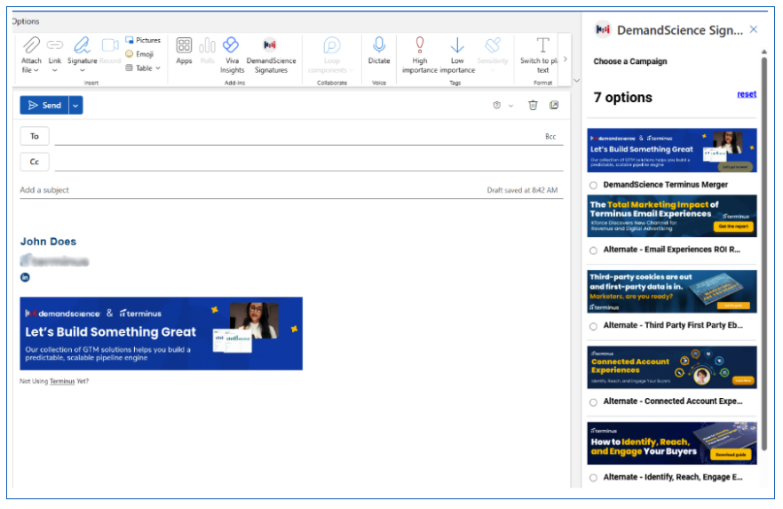The width and height of the screenshot is (783, 509).
Task: Launch Viva Insights add-in
Action: tap(232, 55)
